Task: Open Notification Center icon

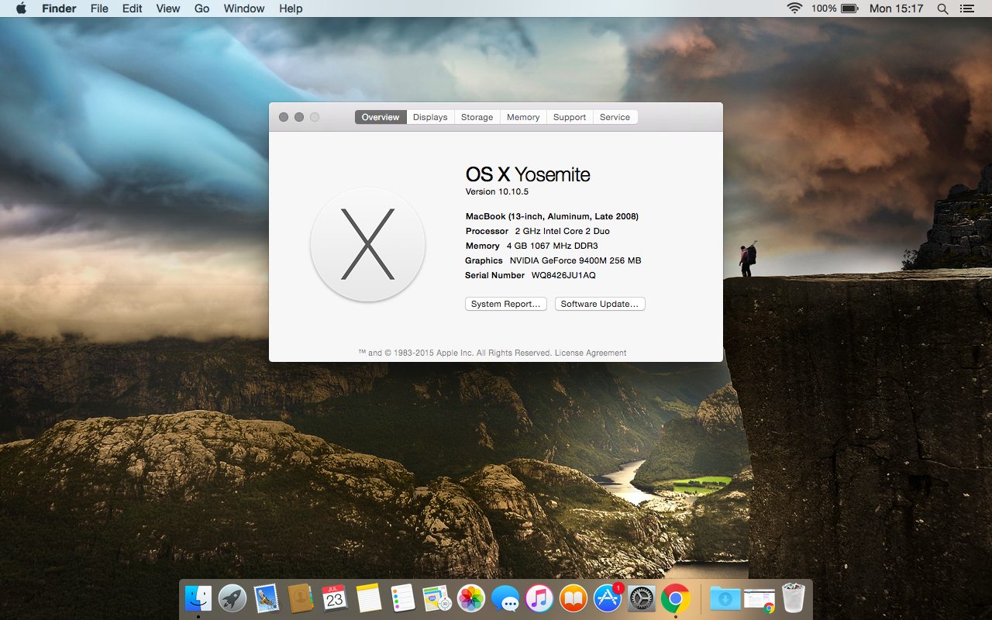Action: [x=966, y=9]
